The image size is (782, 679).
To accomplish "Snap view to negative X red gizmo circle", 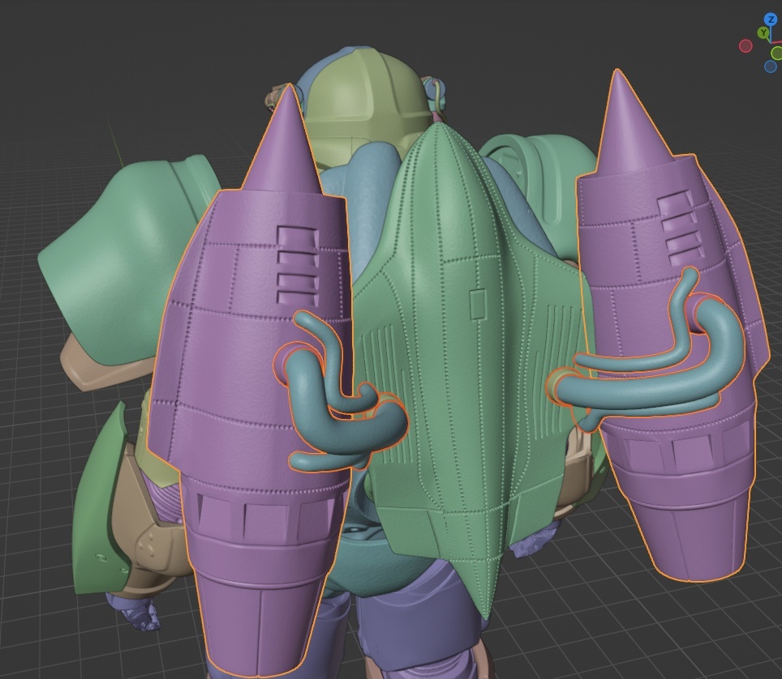I will point(745,46).
